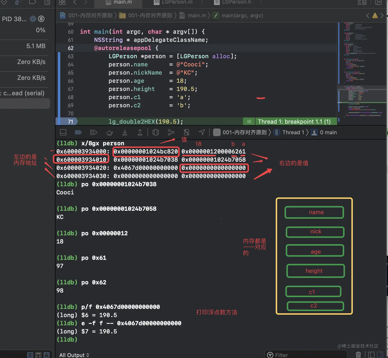Hide the debug area toggle icon
The height and width of the screenshot is (358, 388).
pyautogui.click(x=63, y=132)
